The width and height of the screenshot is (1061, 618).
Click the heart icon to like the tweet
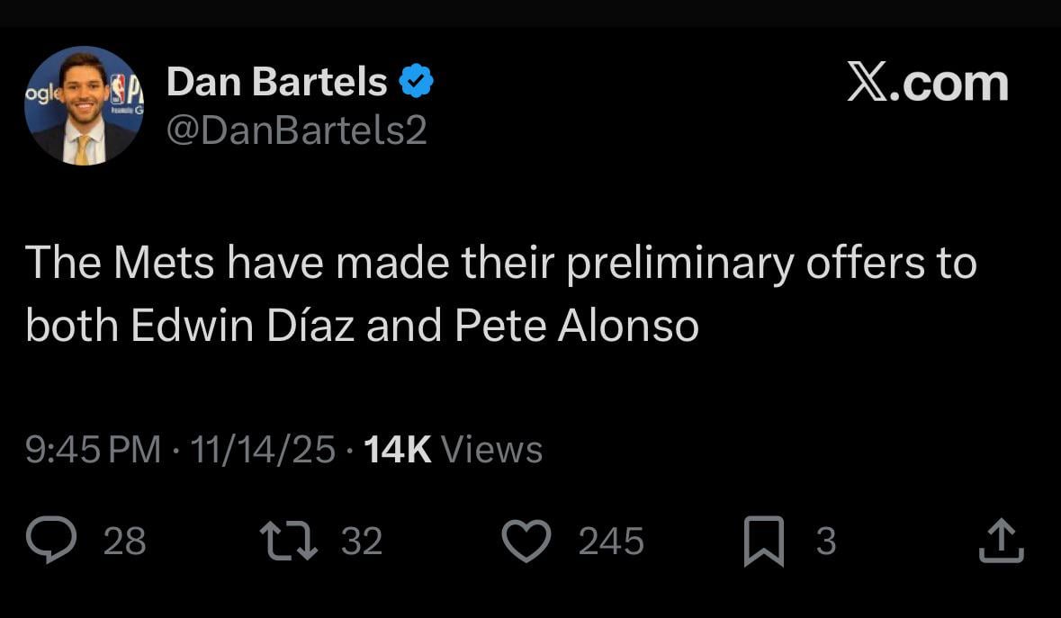[x=526, y=541]
